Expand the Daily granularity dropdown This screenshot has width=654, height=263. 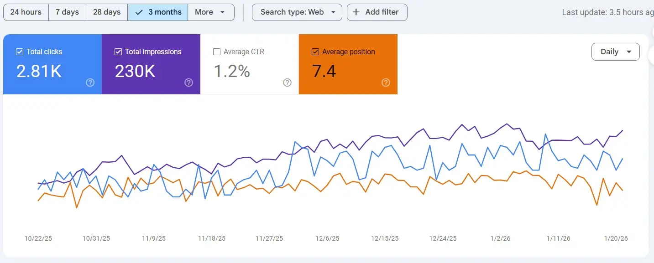[615, 52]
